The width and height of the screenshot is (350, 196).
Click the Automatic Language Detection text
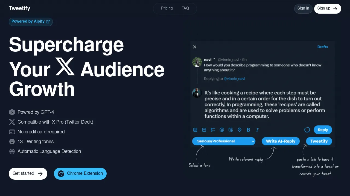[49, 151]
